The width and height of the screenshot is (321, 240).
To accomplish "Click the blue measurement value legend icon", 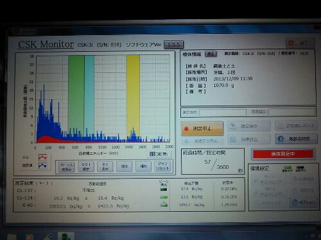I will coord(43,166).
